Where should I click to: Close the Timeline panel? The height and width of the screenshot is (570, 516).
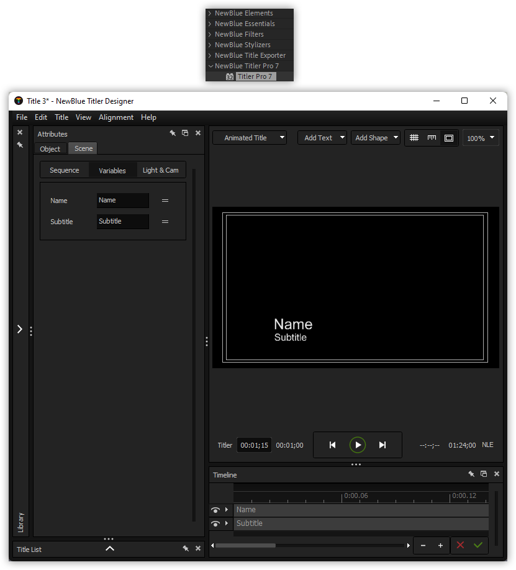point(497,474)
